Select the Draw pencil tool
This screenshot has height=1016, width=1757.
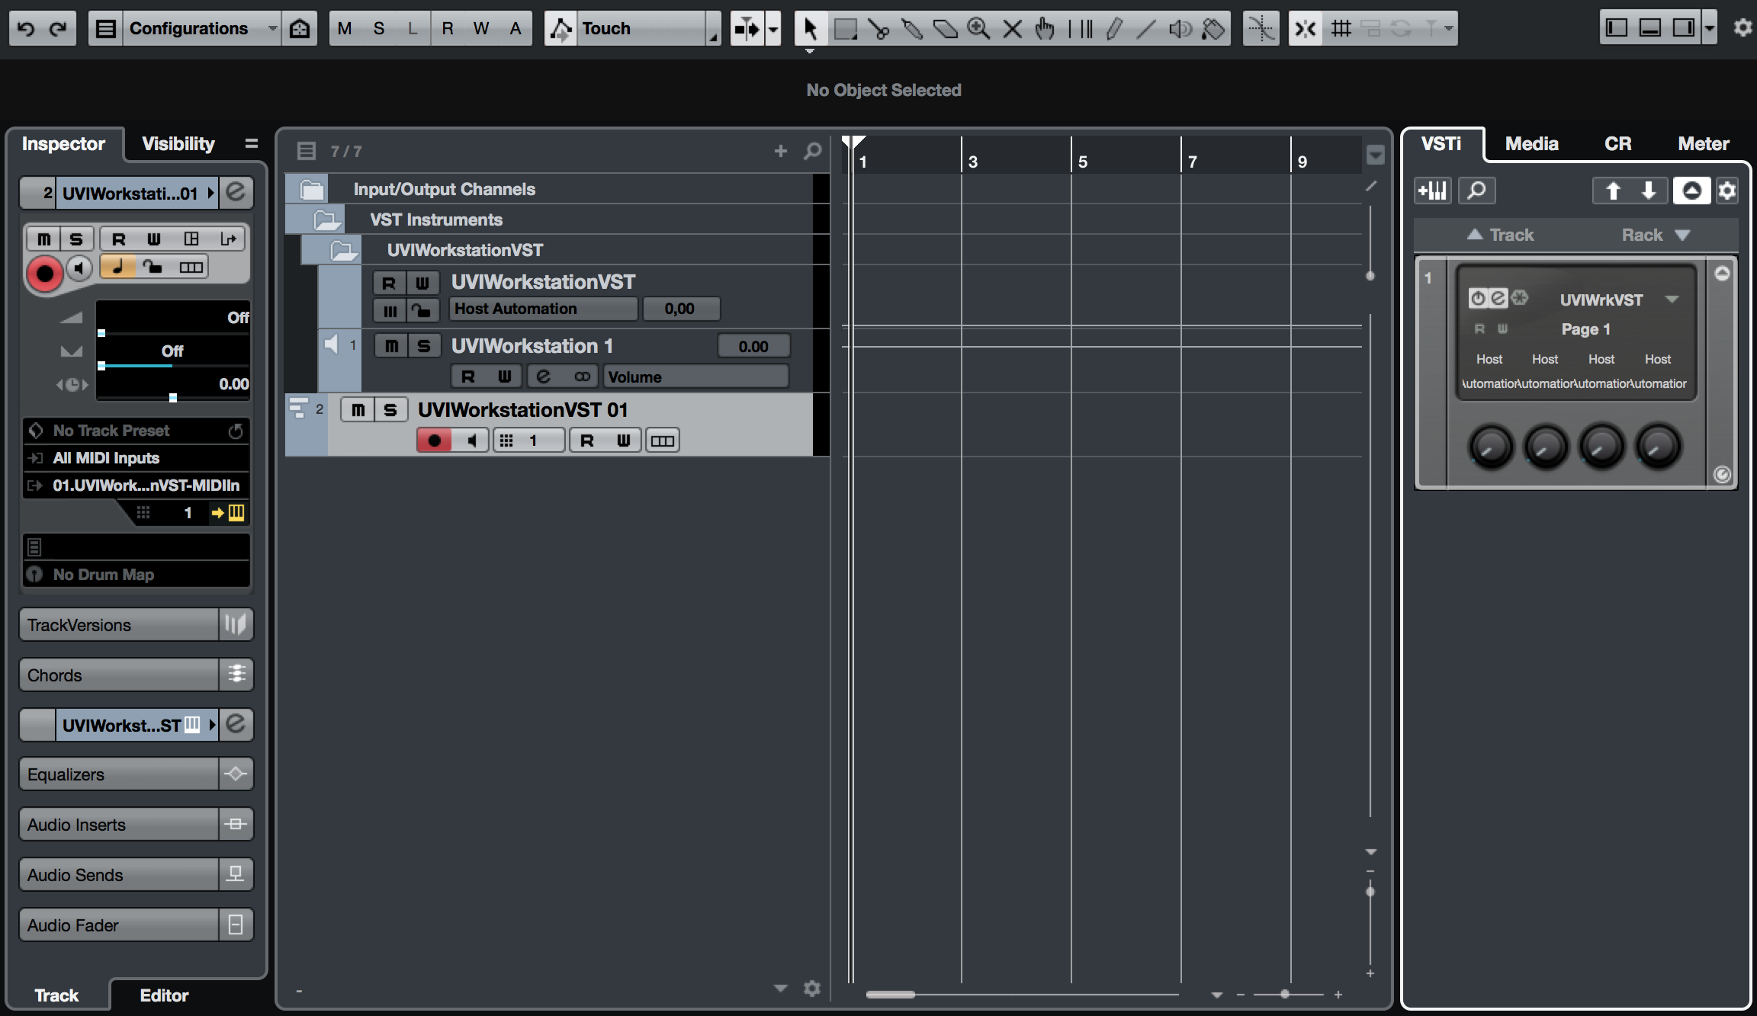[1114, 29]
